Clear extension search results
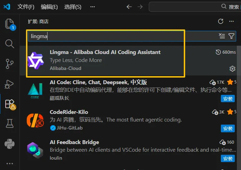 (222, 36)
